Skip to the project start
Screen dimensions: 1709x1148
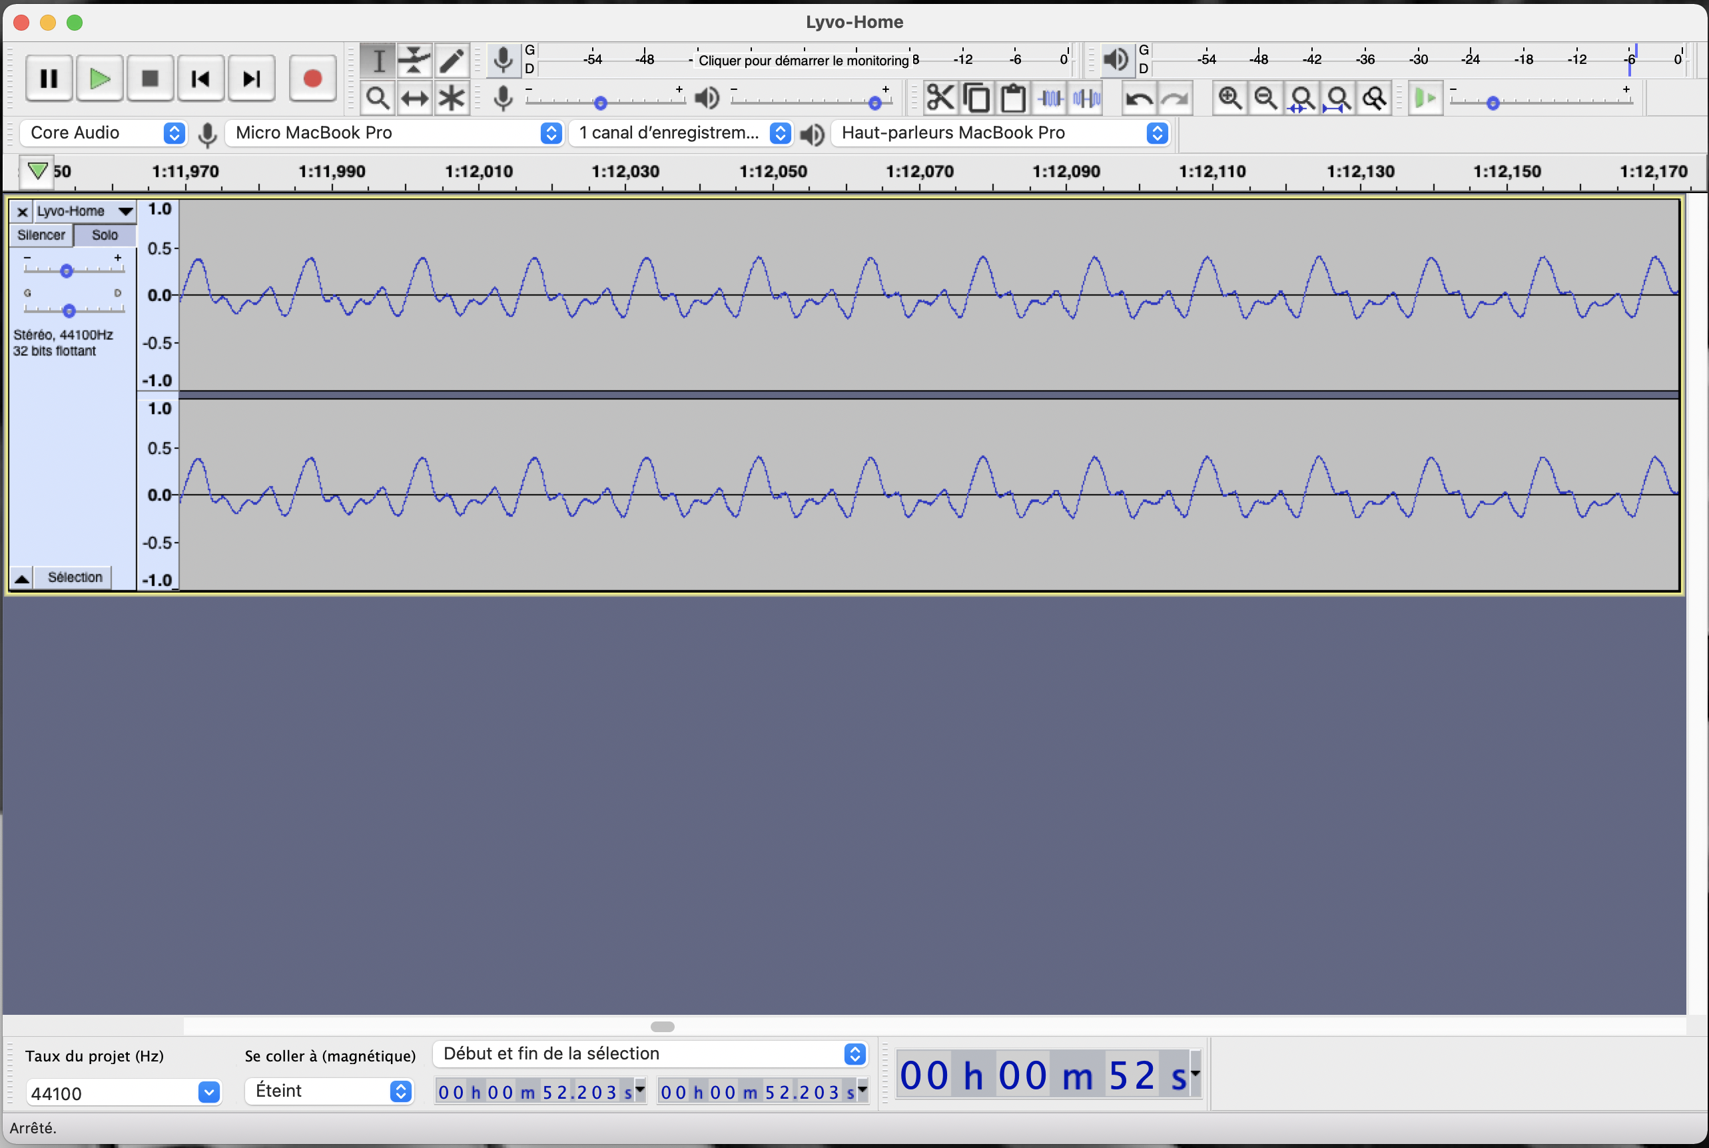tap(200, 79)
